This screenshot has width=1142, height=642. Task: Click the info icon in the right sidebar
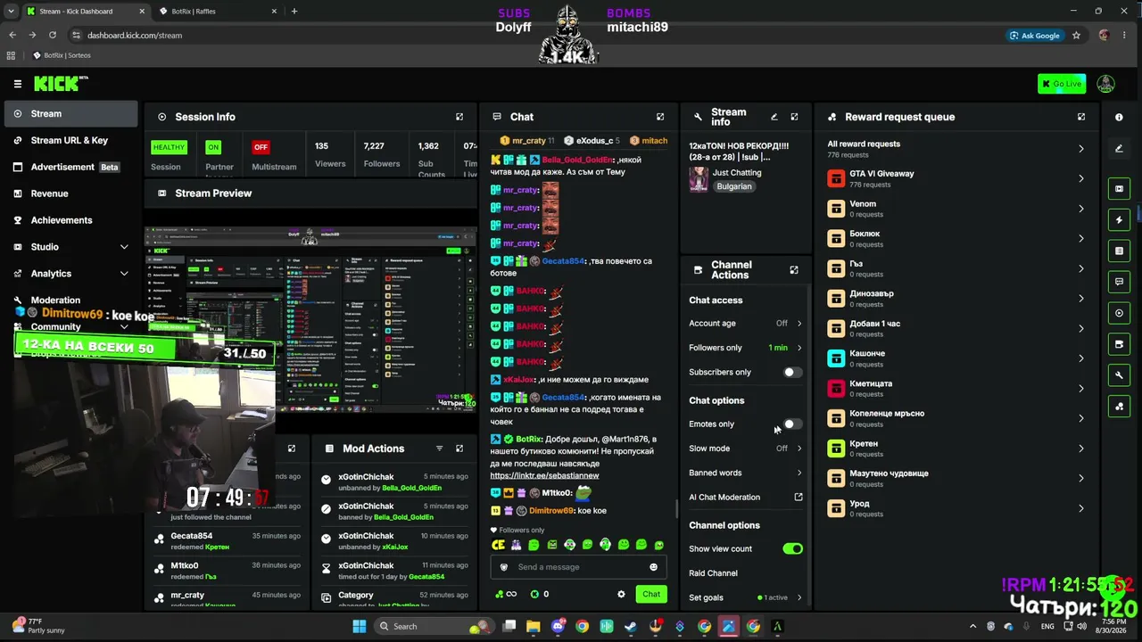tap(1119, 117)
